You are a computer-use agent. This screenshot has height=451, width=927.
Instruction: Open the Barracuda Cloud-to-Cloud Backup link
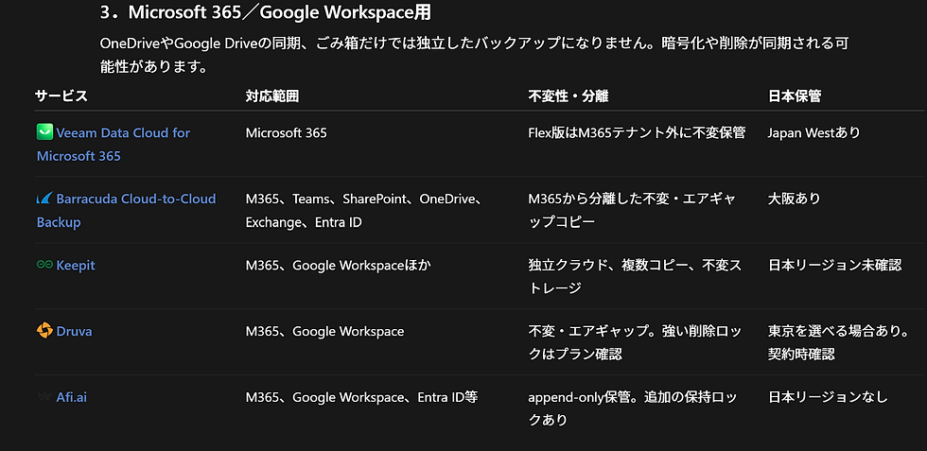coord(126,211)
